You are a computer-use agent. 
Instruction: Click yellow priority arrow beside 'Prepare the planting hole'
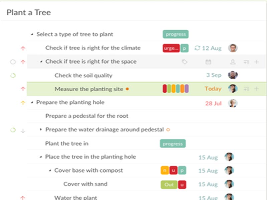pos(23,103)
